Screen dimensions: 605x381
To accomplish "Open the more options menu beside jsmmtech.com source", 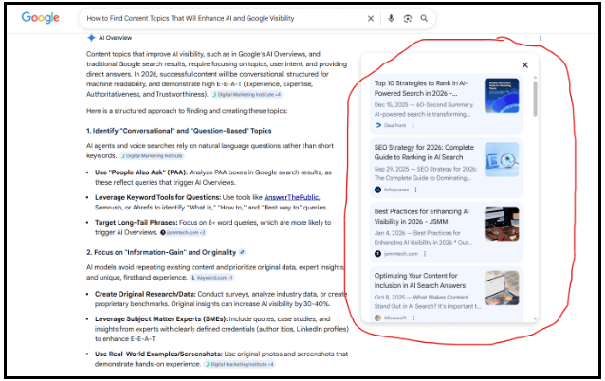I will coord(425,254).
